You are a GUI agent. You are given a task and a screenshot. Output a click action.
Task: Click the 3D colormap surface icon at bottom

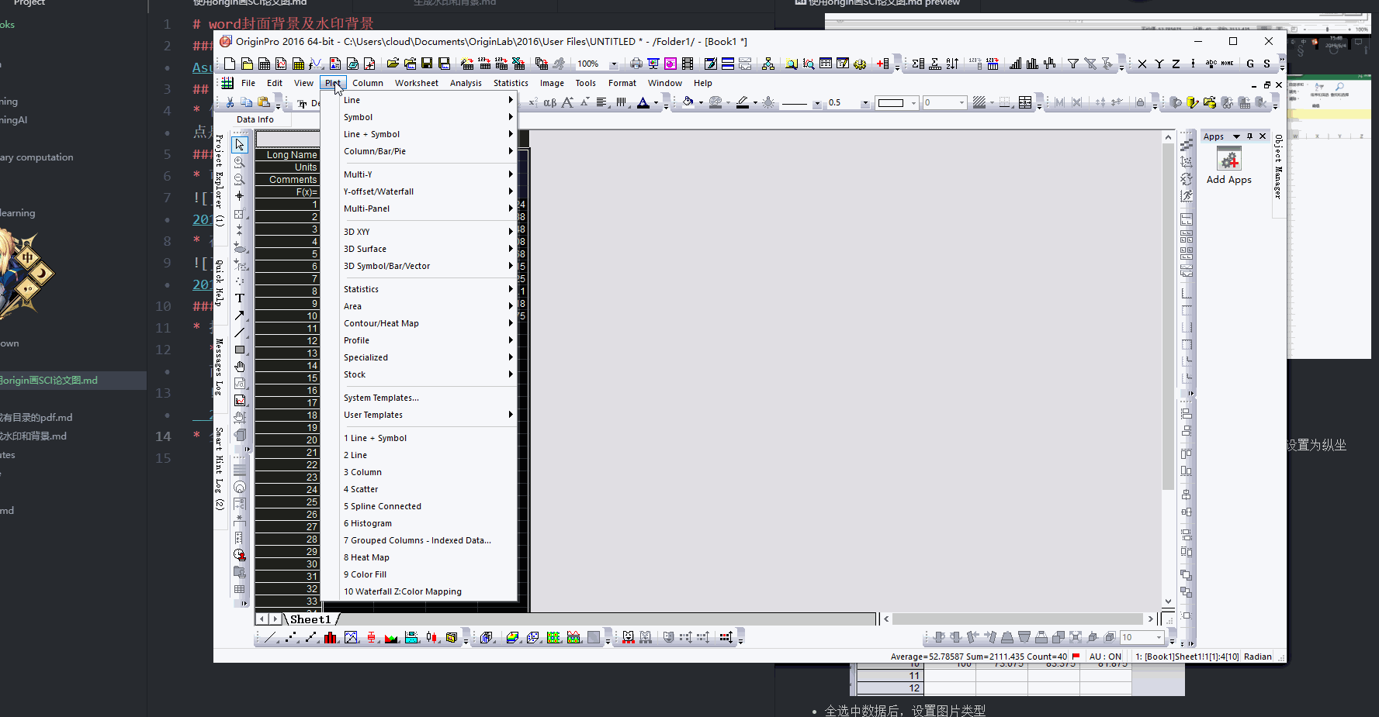pyautogui.click(x=512, y=637)
